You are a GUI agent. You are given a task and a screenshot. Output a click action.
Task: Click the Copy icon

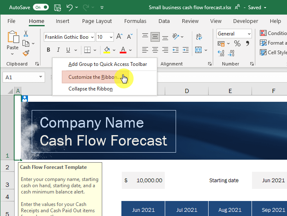pos(26,43)
